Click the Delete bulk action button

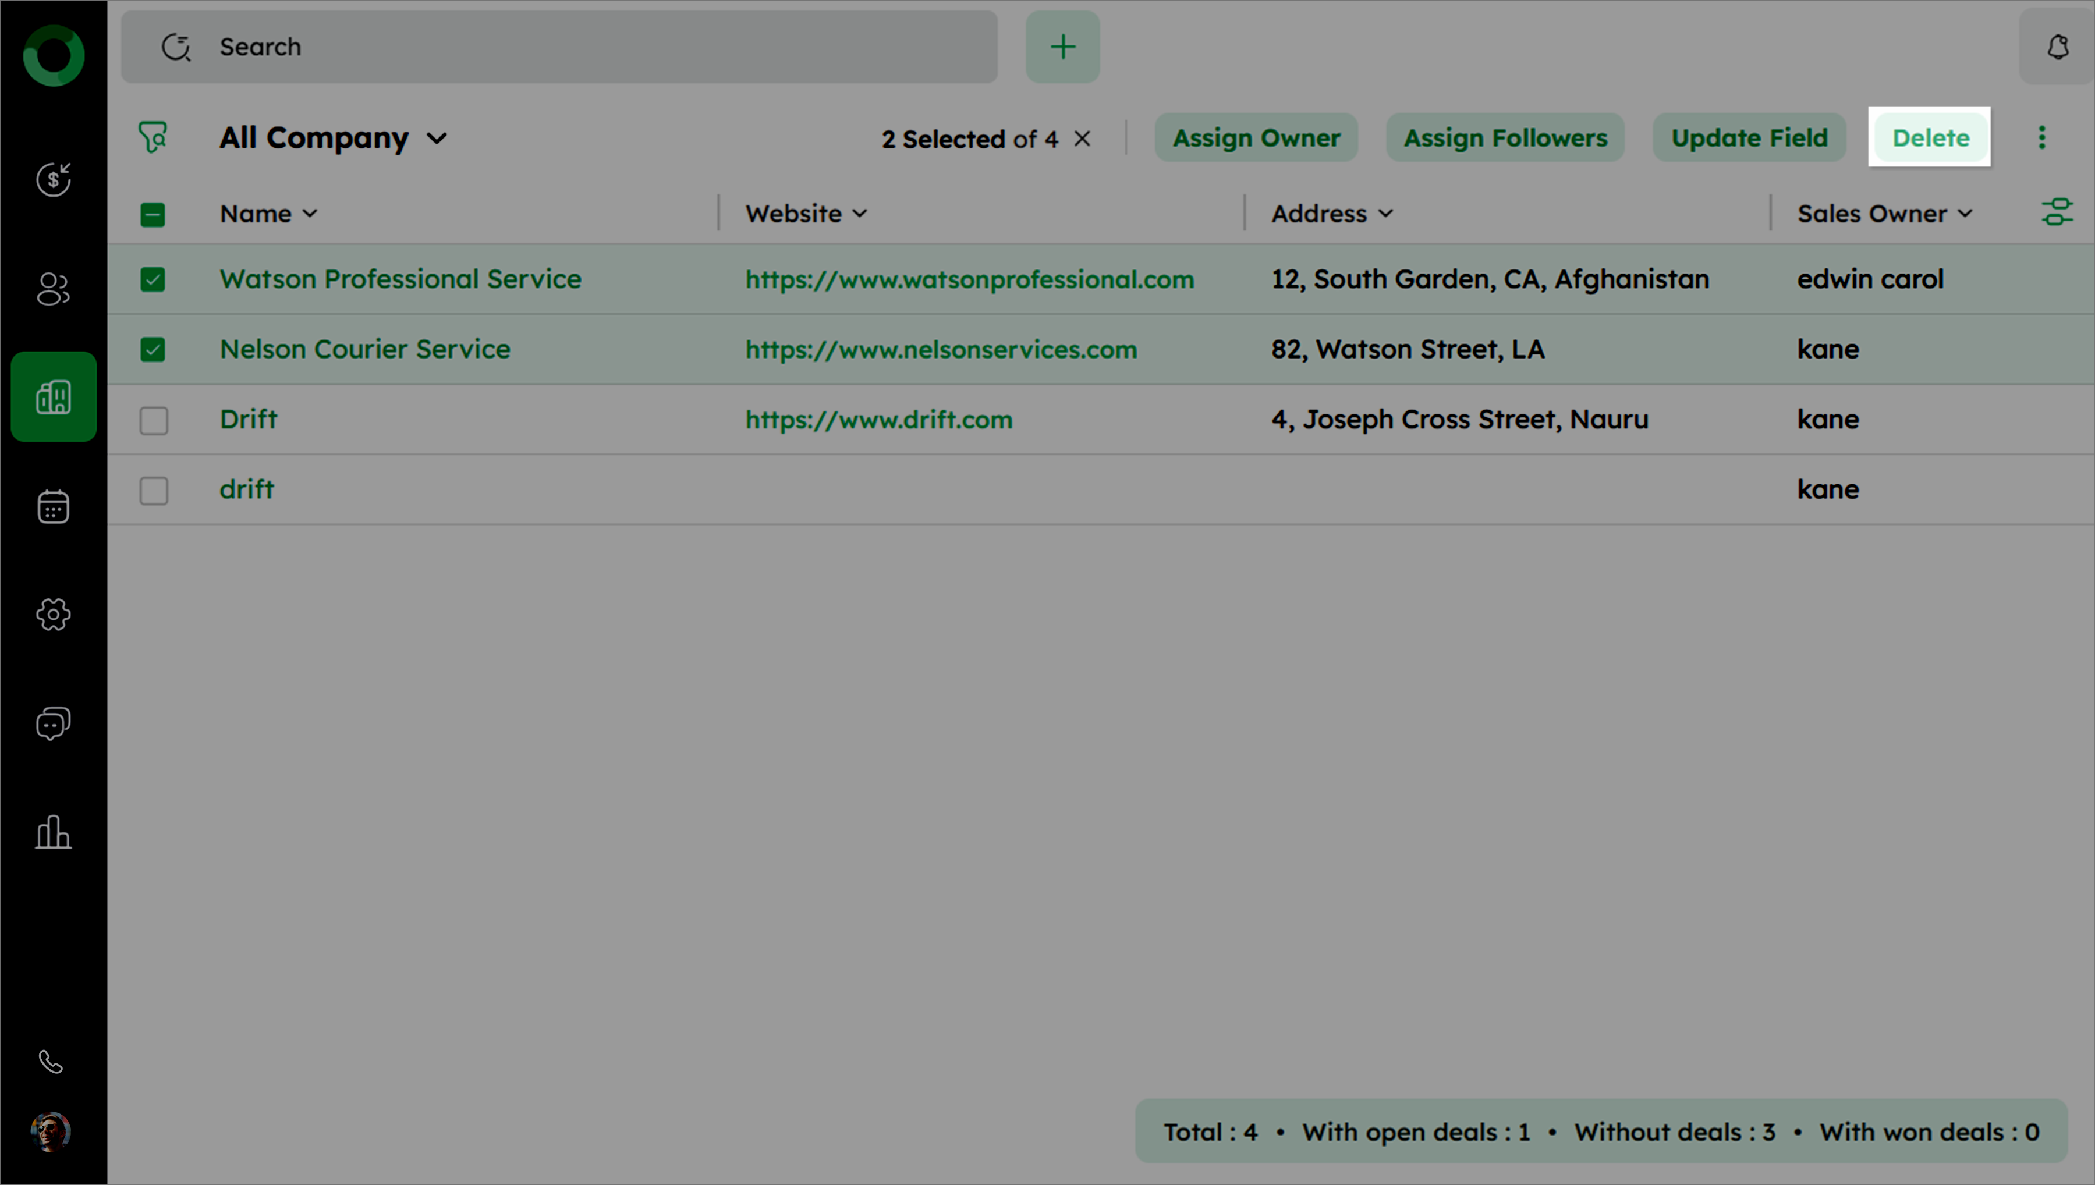coord(1930,137)
